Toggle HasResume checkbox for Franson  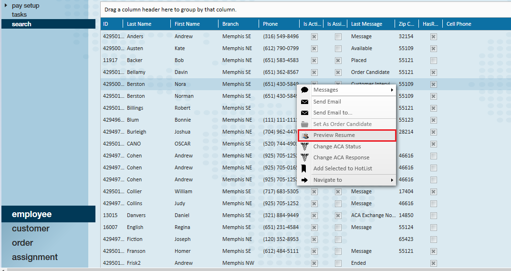pos(433,251)
